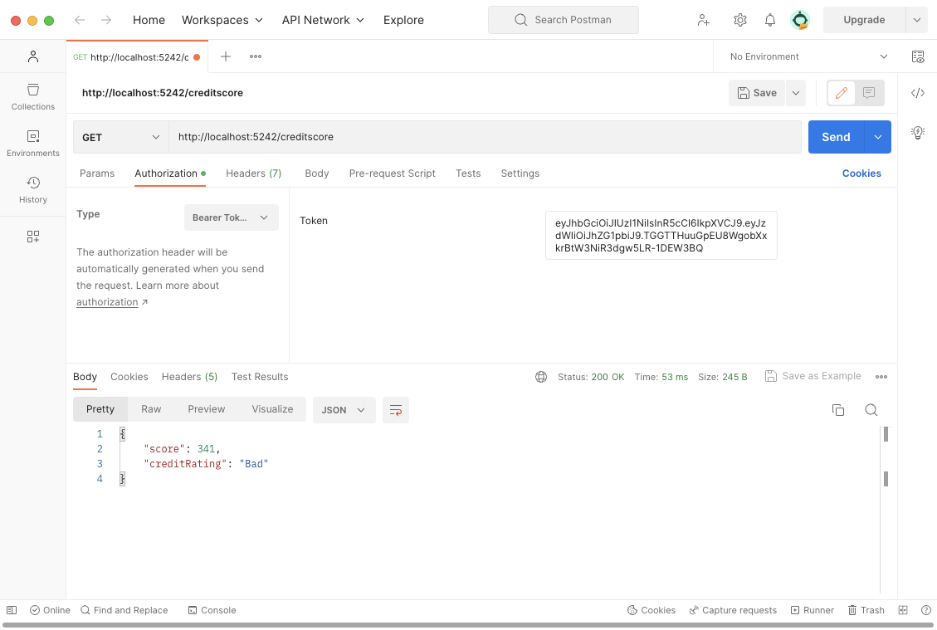937x630 pixels.
Task: Show request History in sidebar
Action: pos(33,189)
